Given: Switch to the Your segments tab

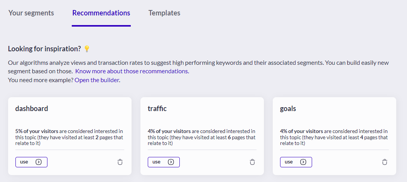Looking at the screenshot, I should coord(31,13).
